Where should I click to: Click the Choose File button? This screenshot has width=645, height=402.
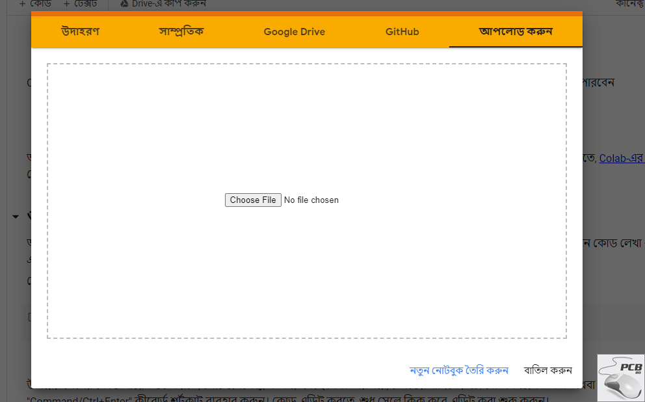[x=253, y=200]
